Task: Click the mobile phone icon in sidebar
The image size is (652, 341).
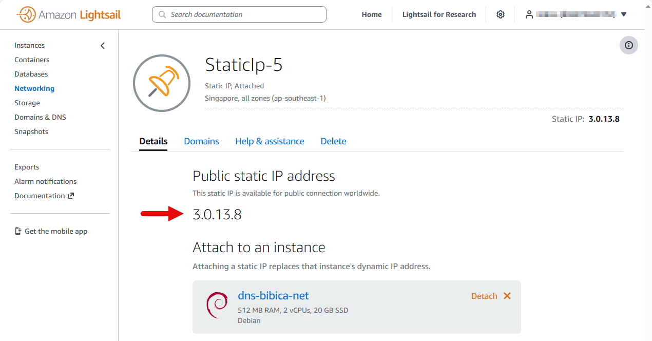Action: 18,231
